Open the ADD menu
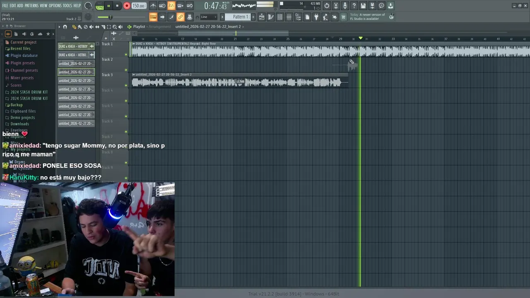 pyautogui.click(x=20, y=6)
